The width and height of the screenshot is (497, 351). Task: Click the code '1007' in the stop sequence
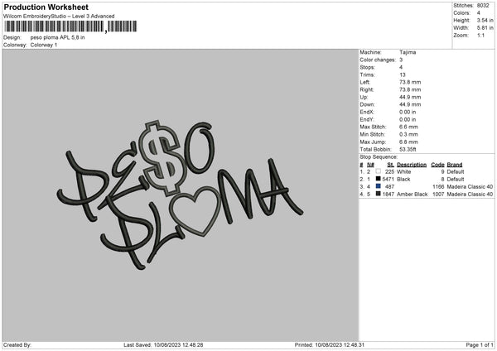click(438, 195)
